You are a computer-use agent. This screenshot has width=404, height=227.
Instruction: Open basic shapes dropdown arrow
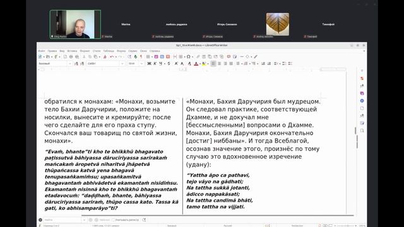point(251,57)
